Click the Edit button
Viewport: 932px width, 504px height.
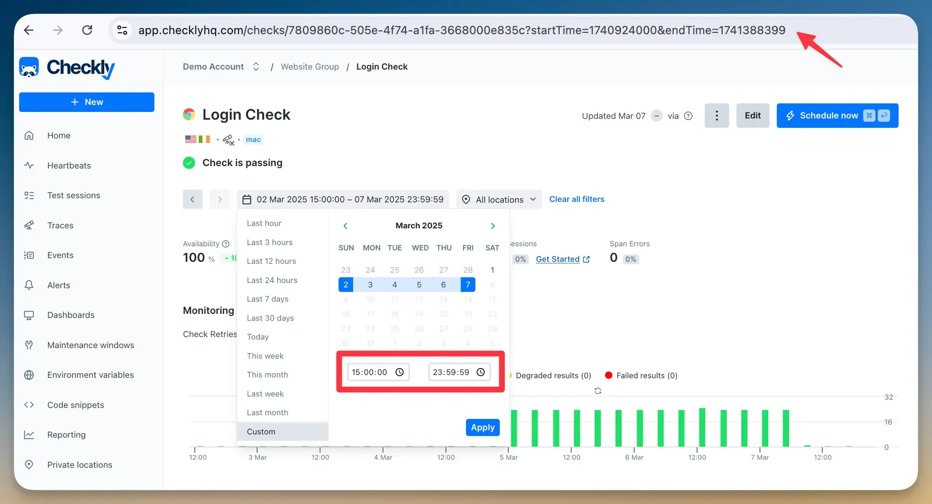[x=753, y=116]
